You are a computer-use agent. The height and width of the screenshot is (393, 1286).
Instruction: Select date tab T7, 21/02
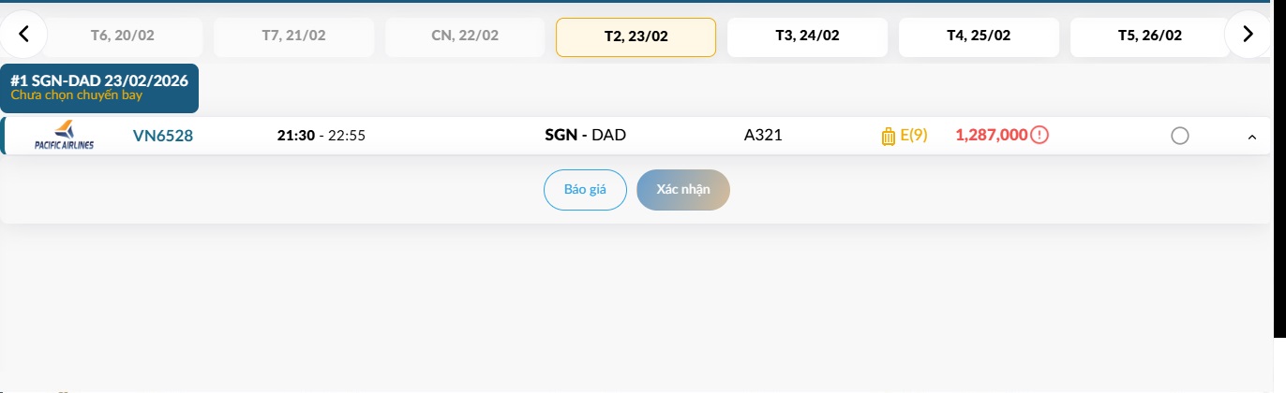click(293, 36)
